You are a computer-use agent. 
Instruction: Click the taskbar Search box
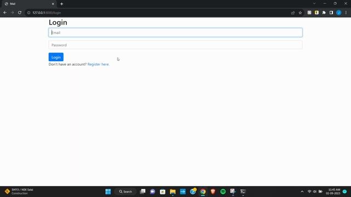tap(126, 192)
